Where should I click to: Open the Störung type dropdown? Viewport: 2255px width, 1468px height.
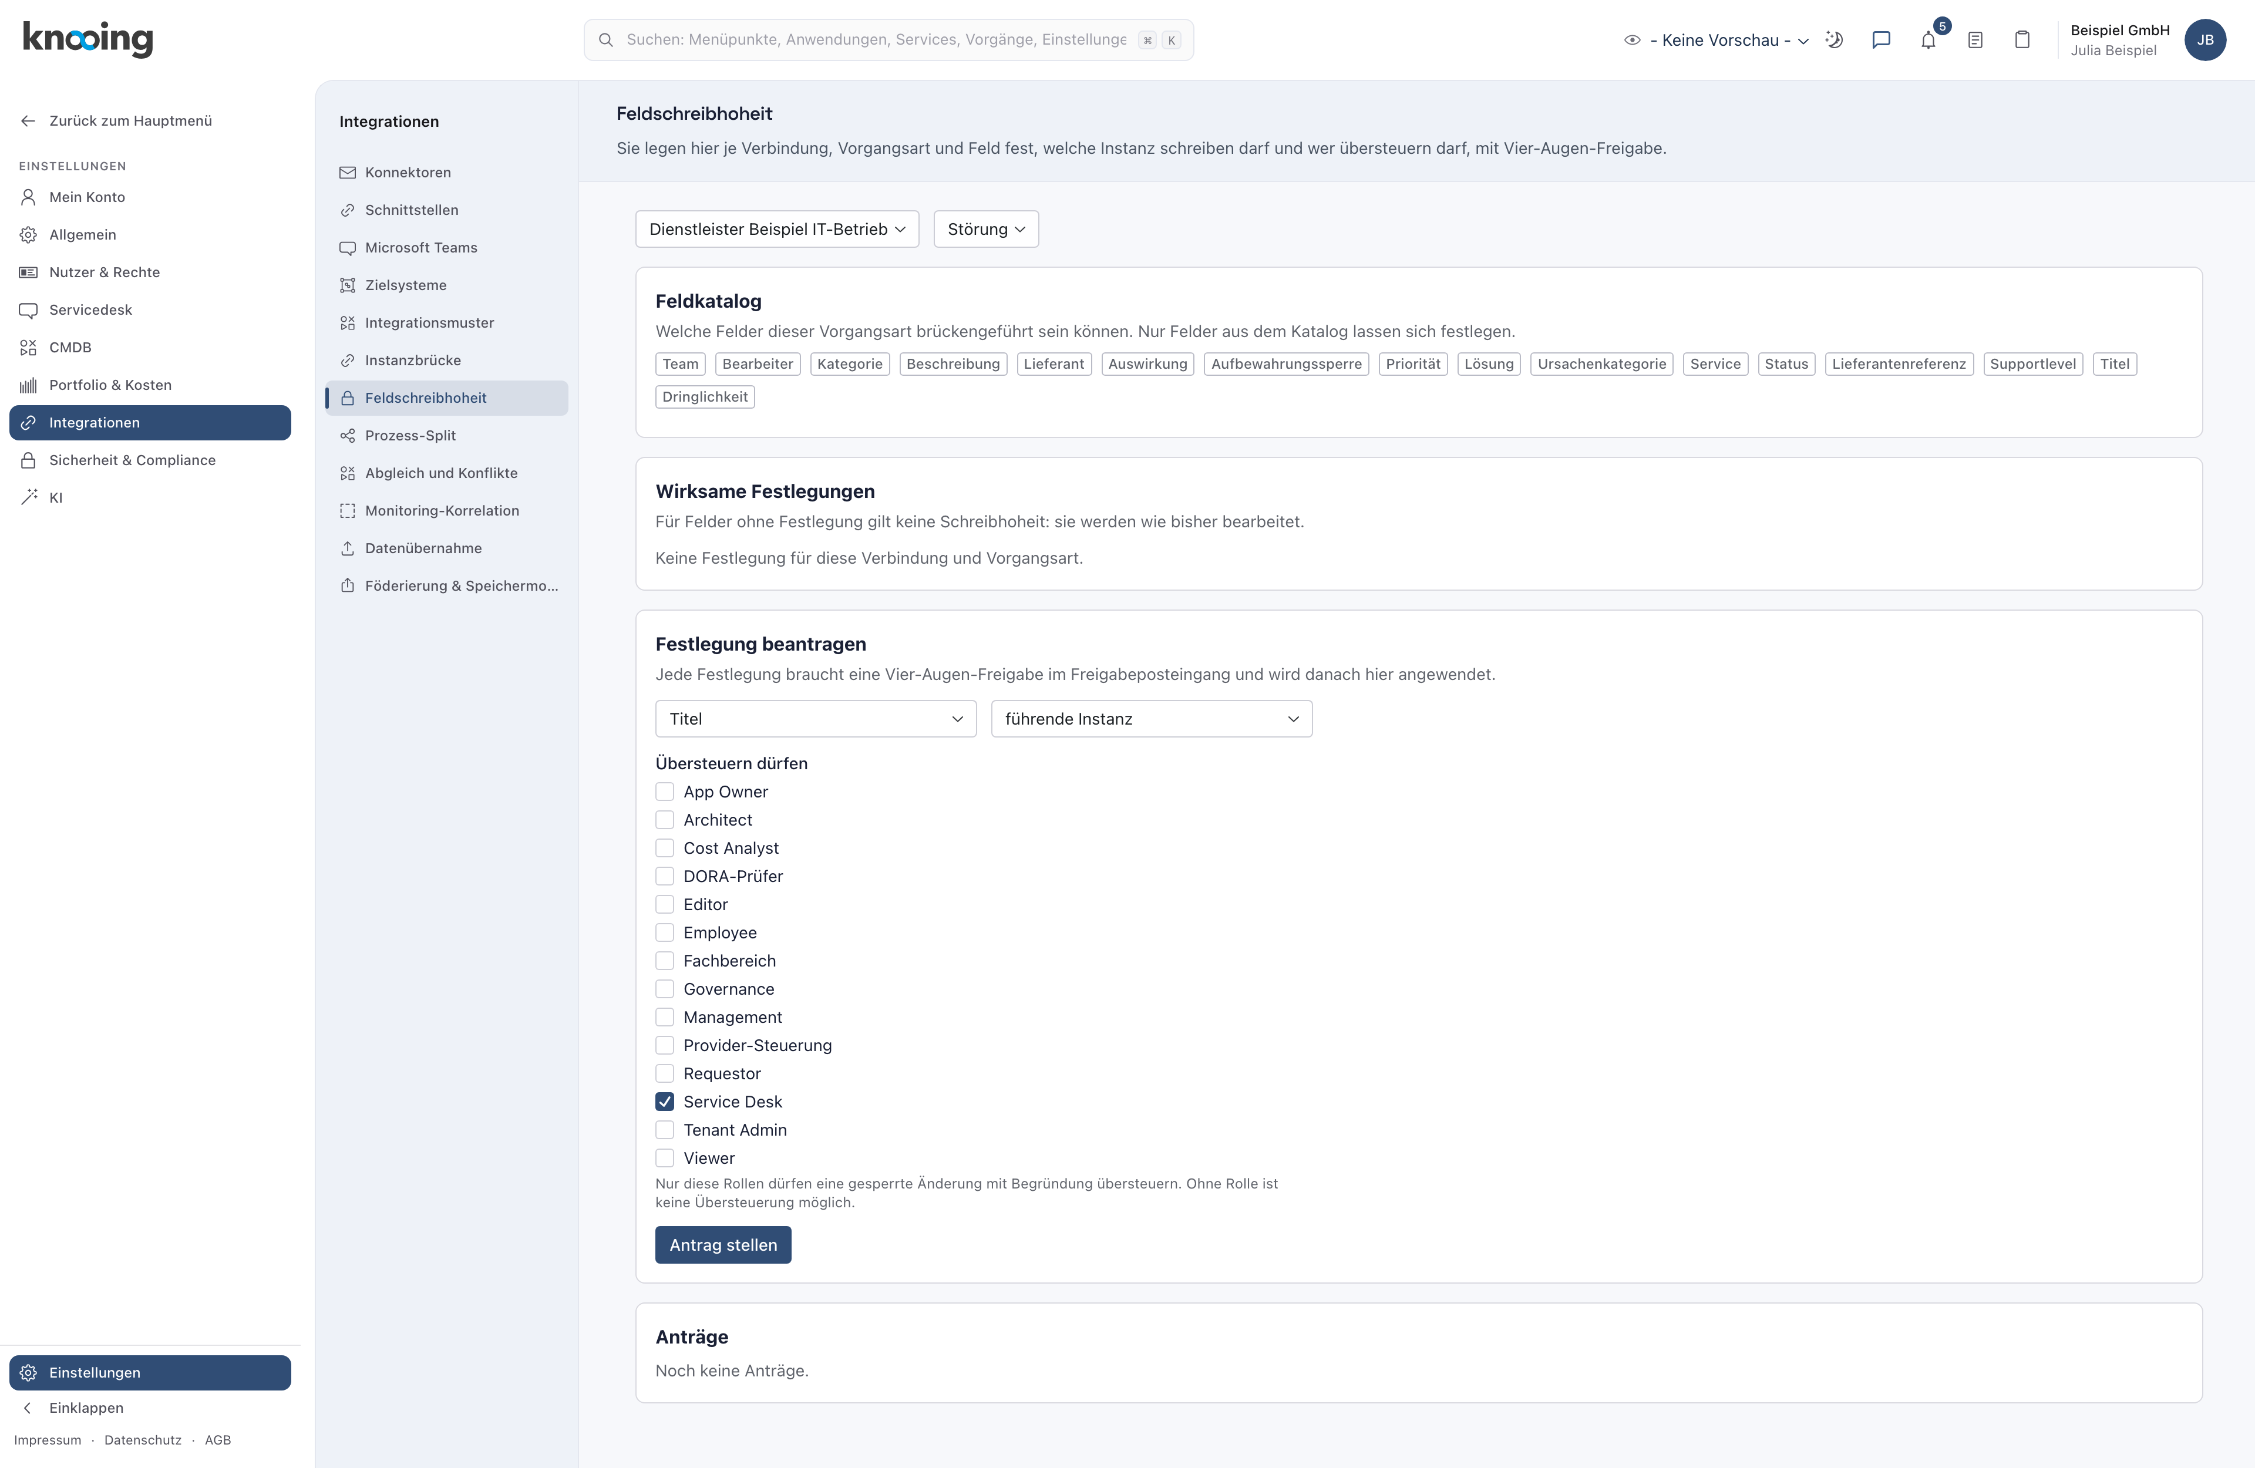985,230
